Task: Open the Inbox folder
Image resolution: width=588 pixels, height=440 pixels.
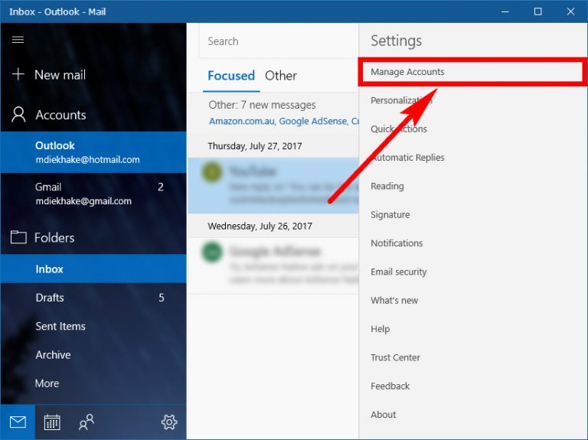Action: pos(93,269)
